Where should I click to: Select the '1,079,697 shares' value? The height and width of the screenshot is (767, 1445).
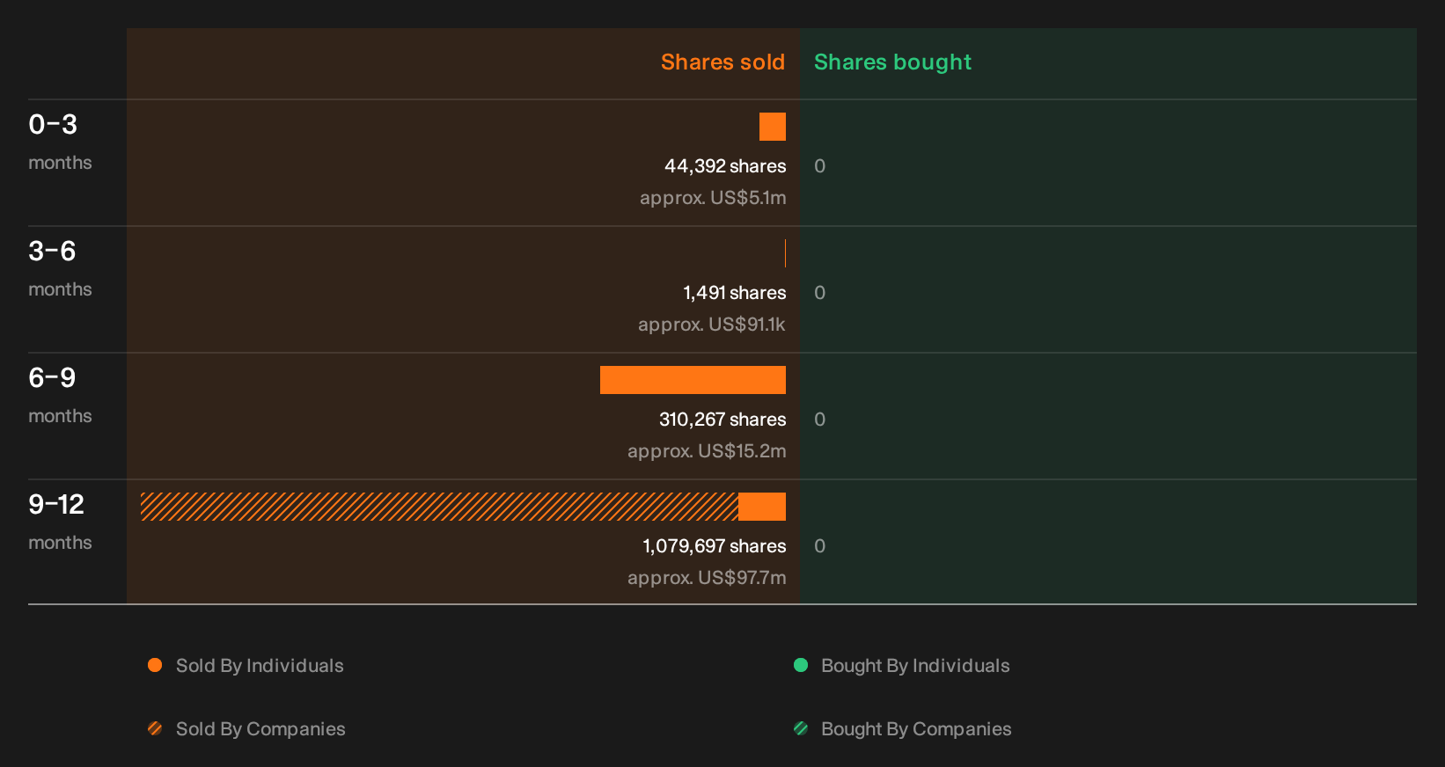click(715, 546)
